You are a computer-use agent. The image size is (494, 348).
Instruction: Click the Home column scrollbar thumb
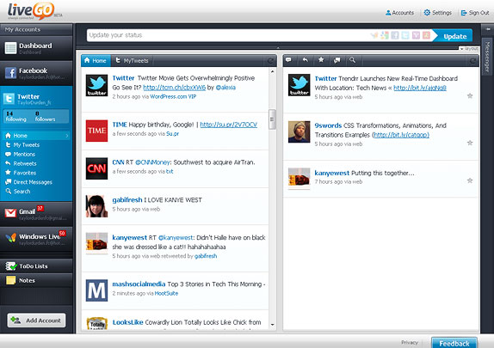click(x=272, y=119)
